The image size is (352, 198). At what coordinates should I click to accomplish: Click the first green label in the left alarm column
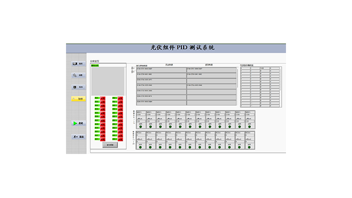(x=97, y=98)
